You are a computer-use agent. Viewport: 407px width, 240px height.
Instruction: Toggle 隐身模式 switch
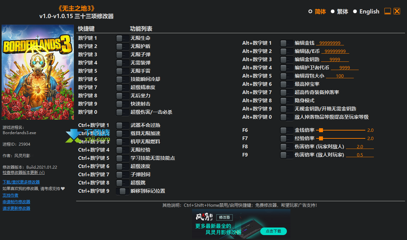tap(287, 101)
